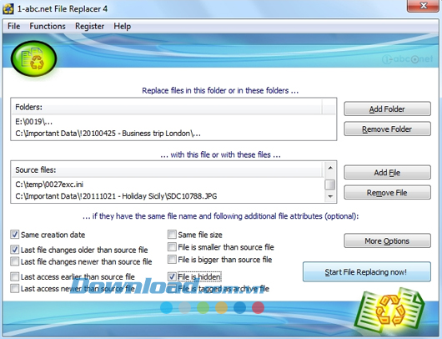Click the source files scroll up arrow
Screen dimensions: 442x339
click(x=330, y=168)
